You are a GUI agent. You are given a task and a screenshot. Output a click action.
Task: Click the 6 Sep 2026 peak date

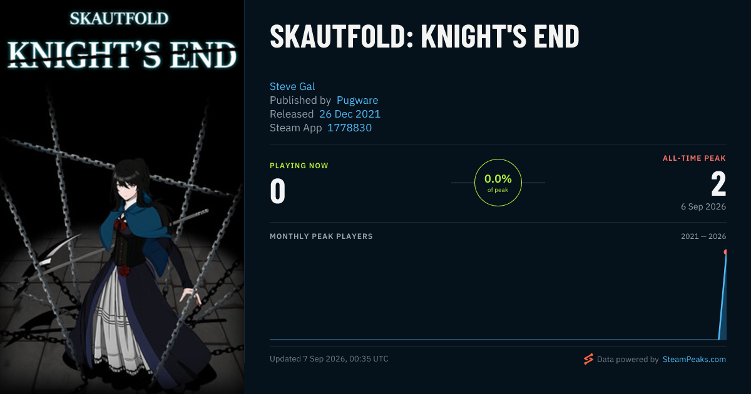tap(704, 206)
